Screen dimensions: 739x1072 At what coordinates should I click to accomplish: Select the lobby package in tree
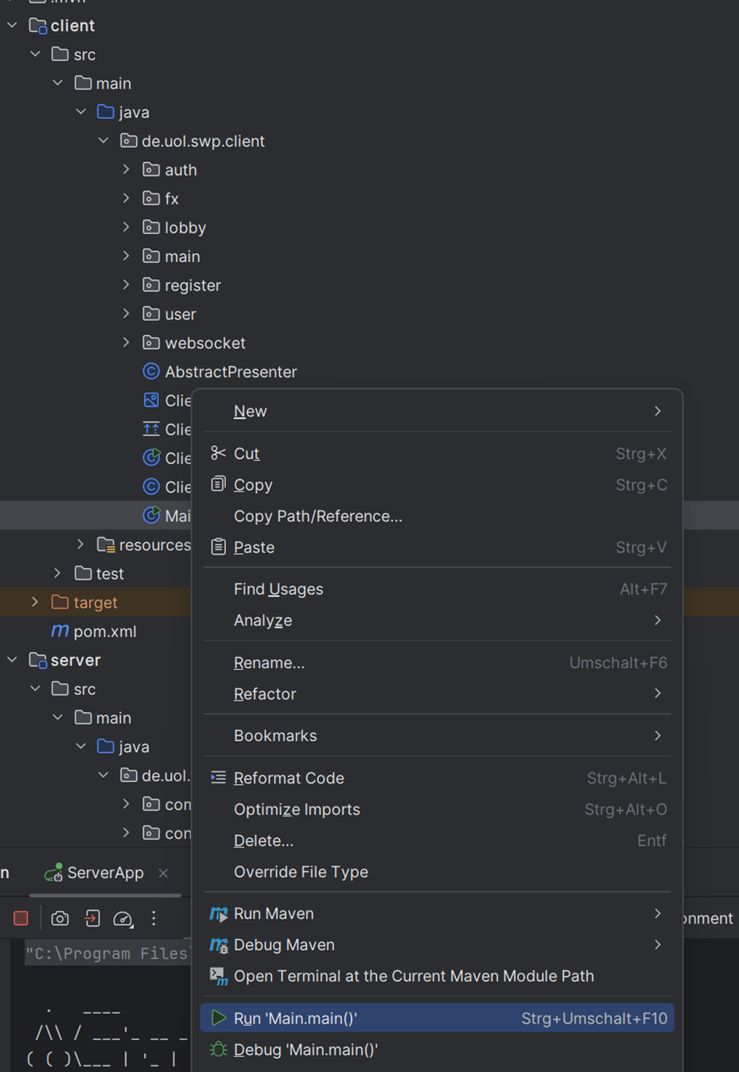(x=185, y=228)
